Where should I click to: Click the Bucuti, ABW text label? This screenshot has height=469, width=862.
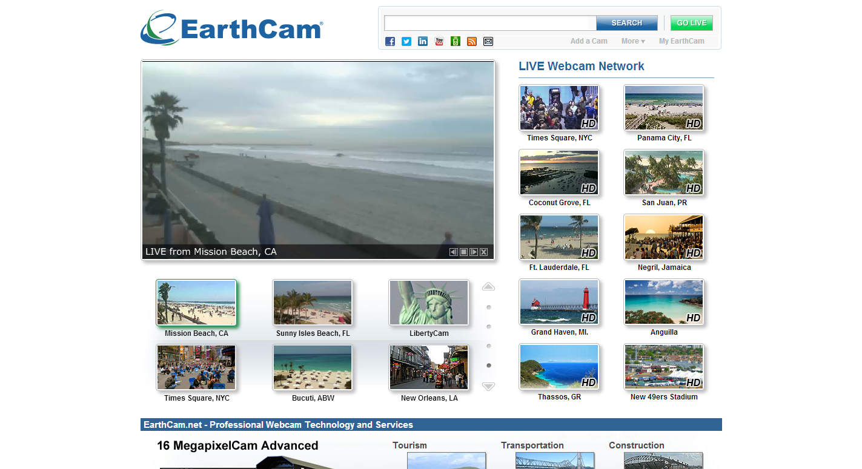click(313, 398)
